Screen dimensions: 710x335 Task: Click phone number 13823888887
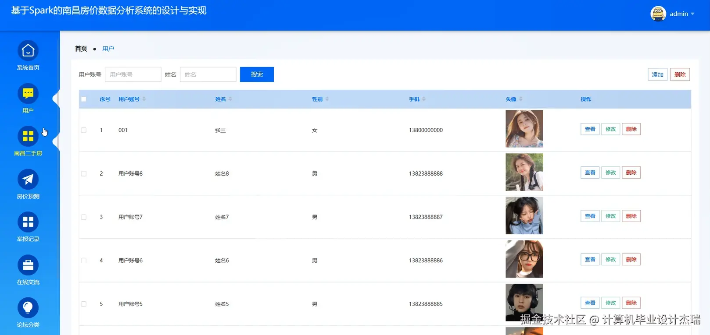click(x=426, y=217)
